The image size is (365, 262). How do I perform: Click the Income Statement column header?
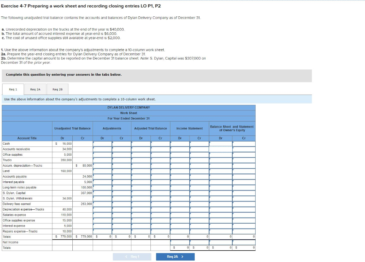(190, 128)
